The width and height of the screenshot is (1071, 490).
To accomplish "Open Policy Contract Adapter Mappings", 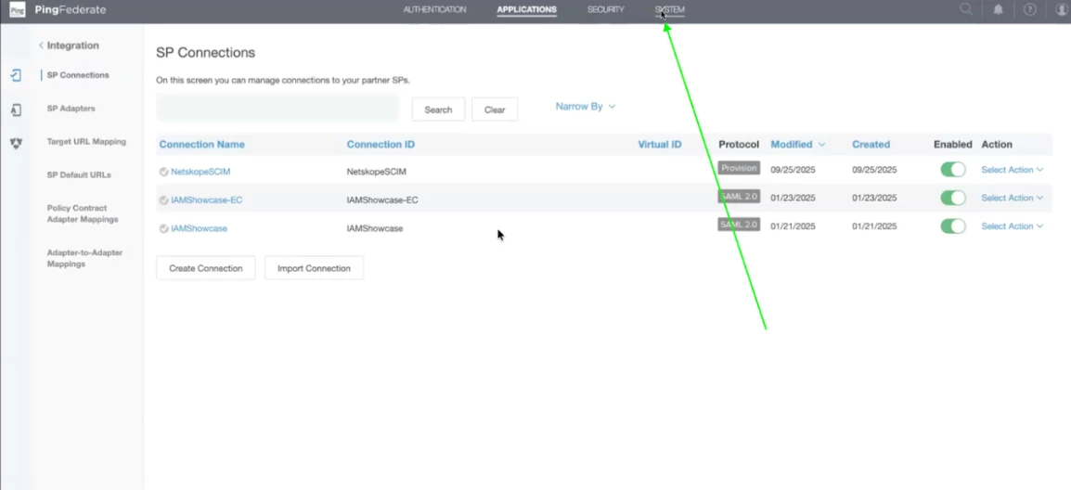I will pyautogui.click(x=83, y=213).
